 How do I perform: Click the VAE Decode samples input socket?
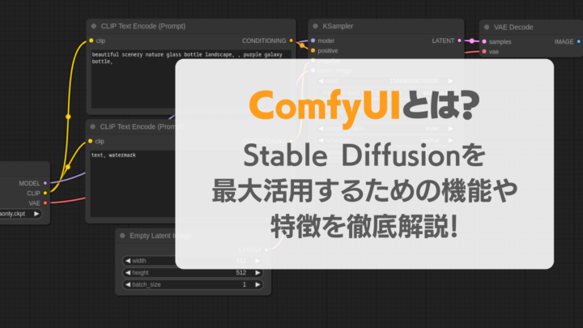(484, 41)
